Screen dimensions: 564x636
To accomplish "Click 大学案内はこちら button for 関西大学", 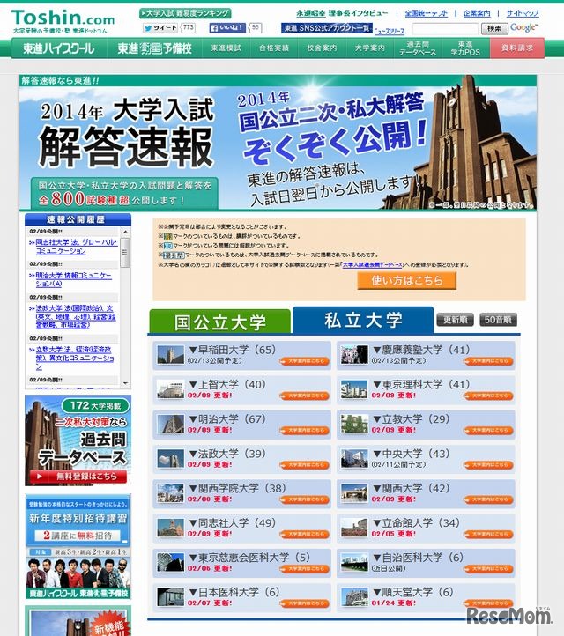I will (489, 499).
